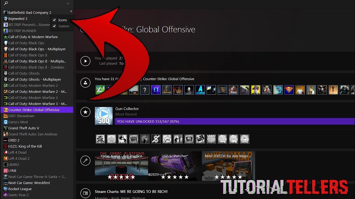Click the achievements unlocked 153/167 progress bar
Screen dimensions: 355x199
click(x=235, y=121)
